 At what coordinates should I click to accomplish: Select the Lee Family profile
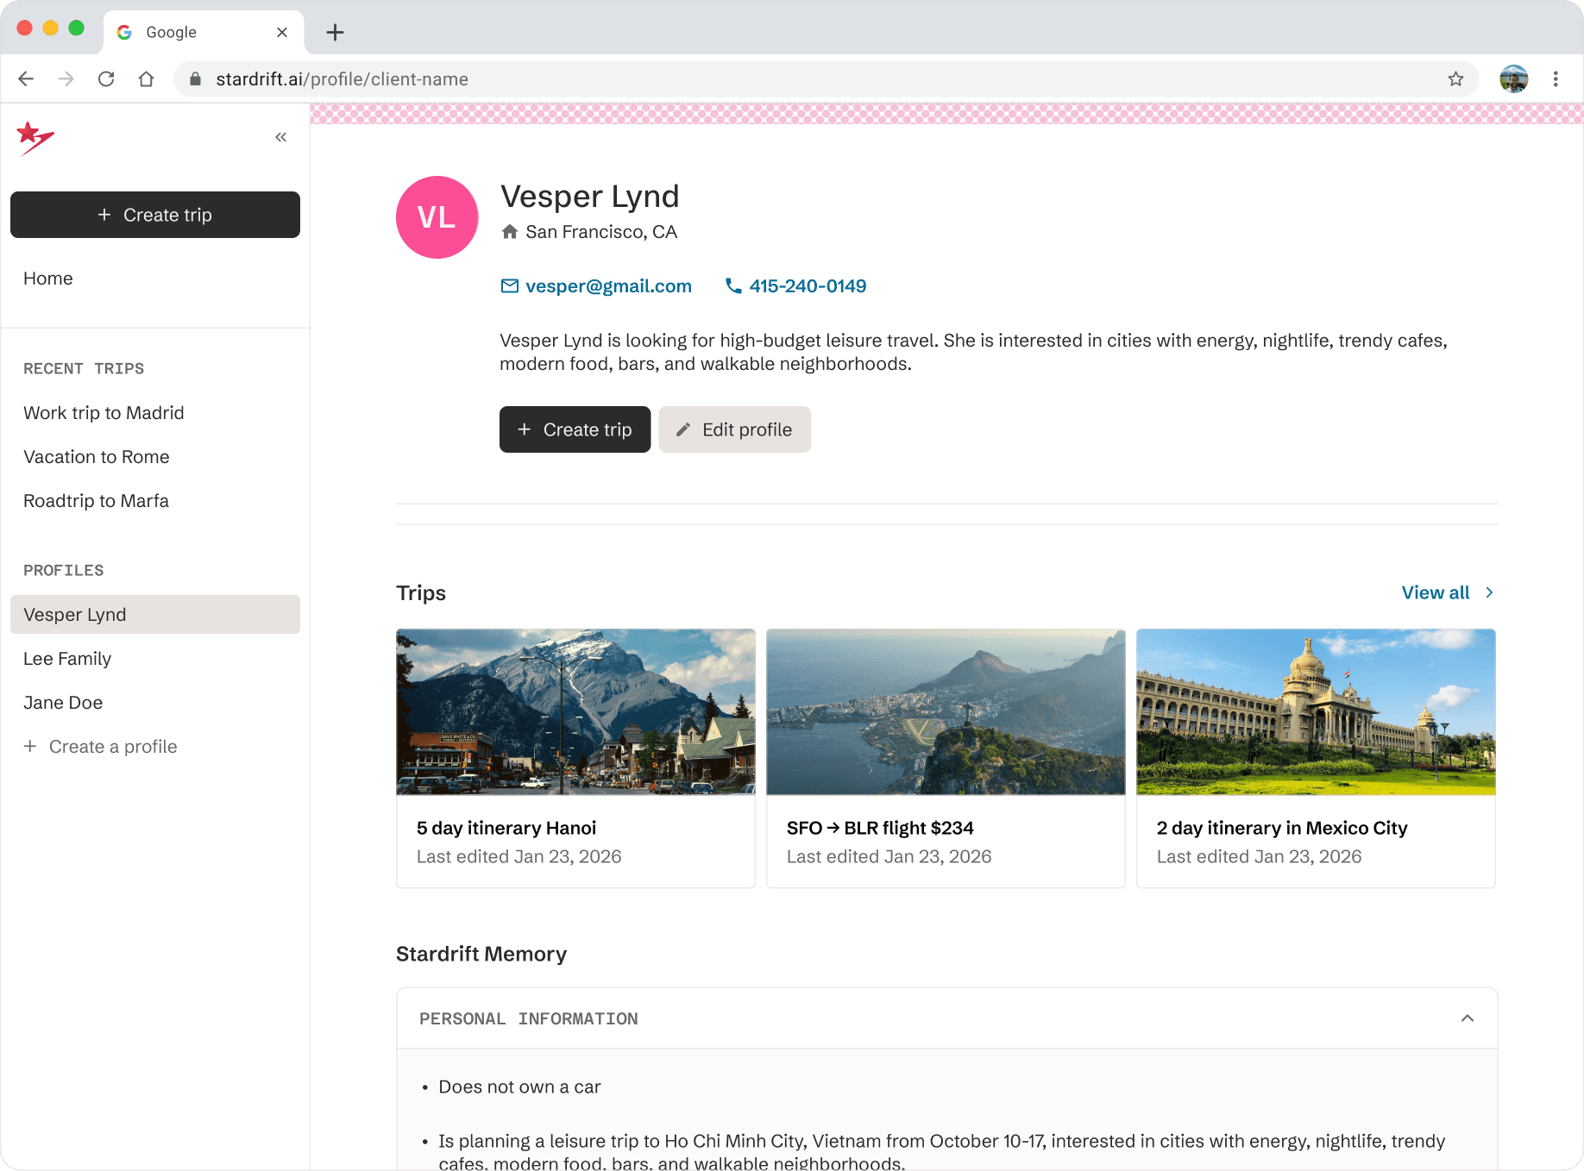tap(67, 658)
